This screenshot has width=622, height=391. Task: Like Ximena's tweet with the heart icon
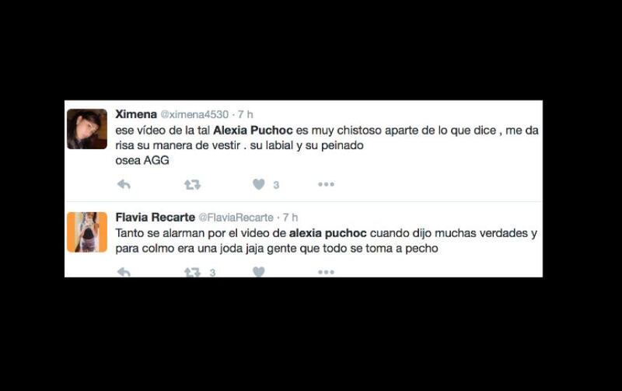259,184
